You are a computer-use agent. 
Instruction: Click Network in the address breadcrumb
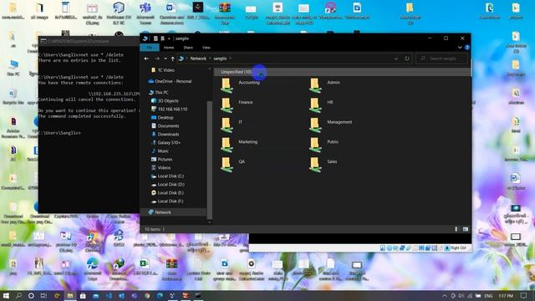pos(198,59)
